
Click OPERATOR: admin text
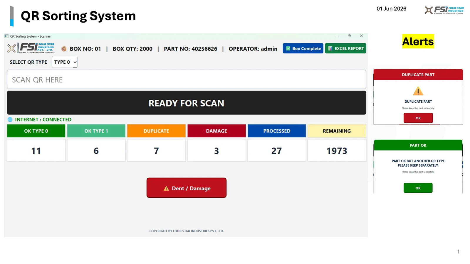253,49
